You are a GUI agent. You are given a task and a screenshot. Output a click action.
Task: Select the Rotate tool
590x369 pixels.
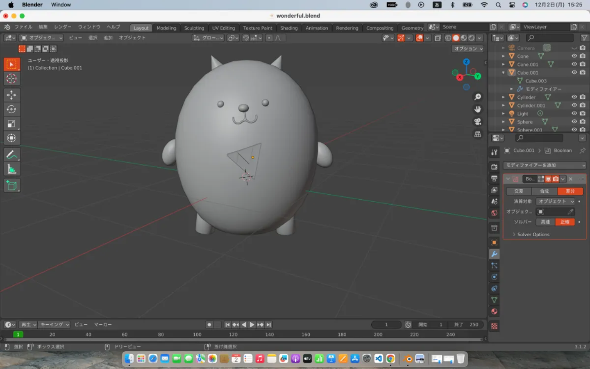[11, 109]
